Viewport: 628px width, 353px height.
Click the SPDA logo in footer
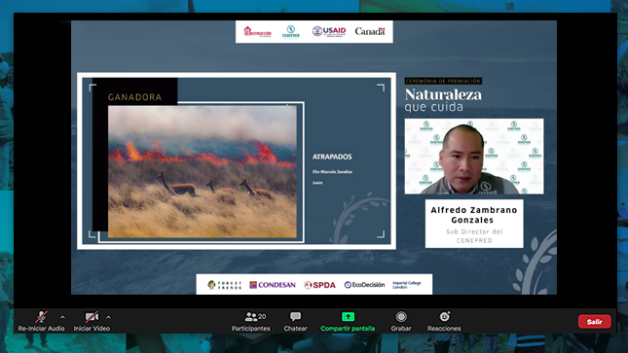point(319,285)
